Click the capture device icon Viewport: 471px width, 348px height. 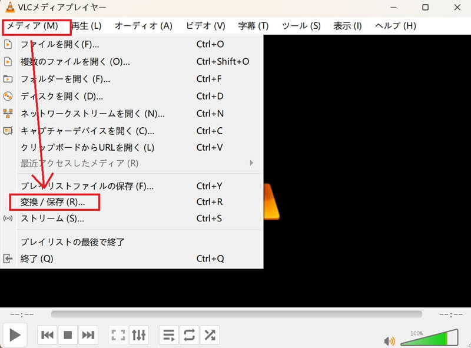8,131
